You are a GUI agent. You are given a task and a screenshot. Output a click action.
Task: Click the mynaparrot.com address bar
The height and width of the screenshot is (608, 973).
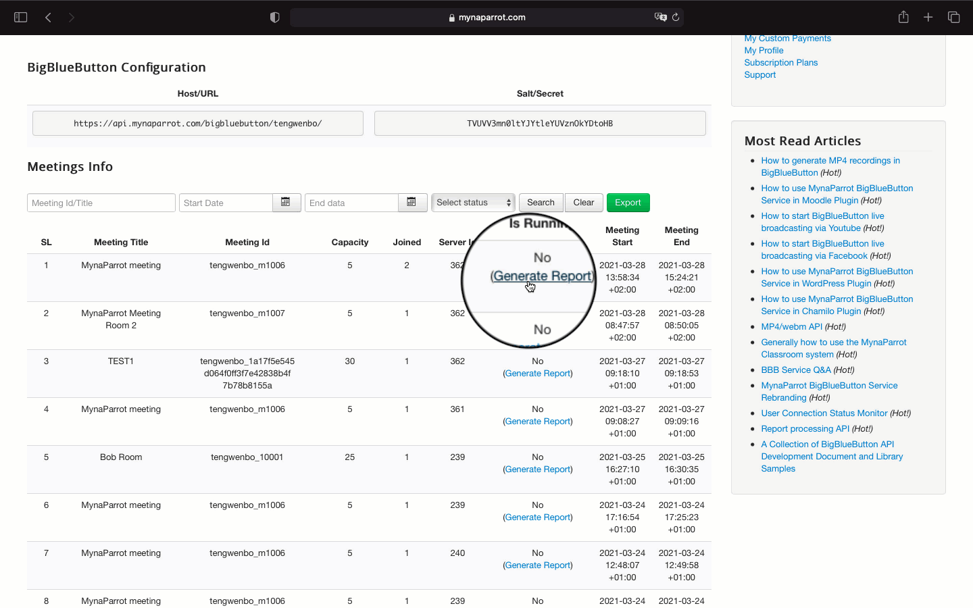pyautogui.click(x=487, y=17)
